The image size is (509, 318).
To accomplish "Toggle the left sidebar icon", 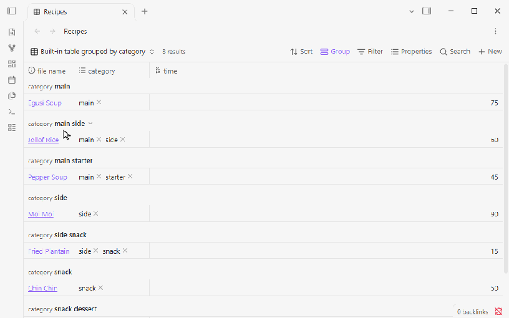I will (x=12, y=11).
